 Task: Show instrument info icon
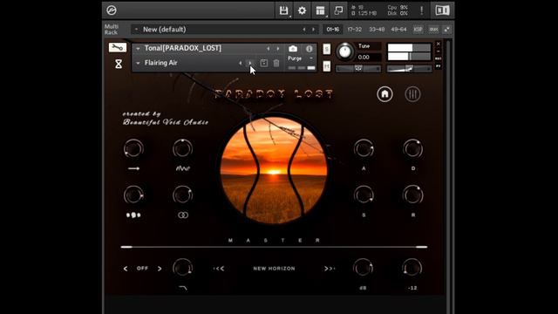309,49
